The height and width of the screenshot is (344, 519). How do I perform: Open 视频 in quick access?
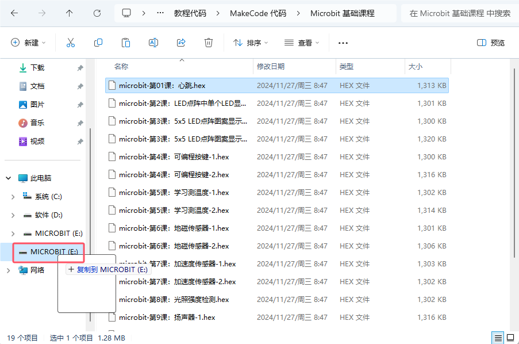pos(37,141)
